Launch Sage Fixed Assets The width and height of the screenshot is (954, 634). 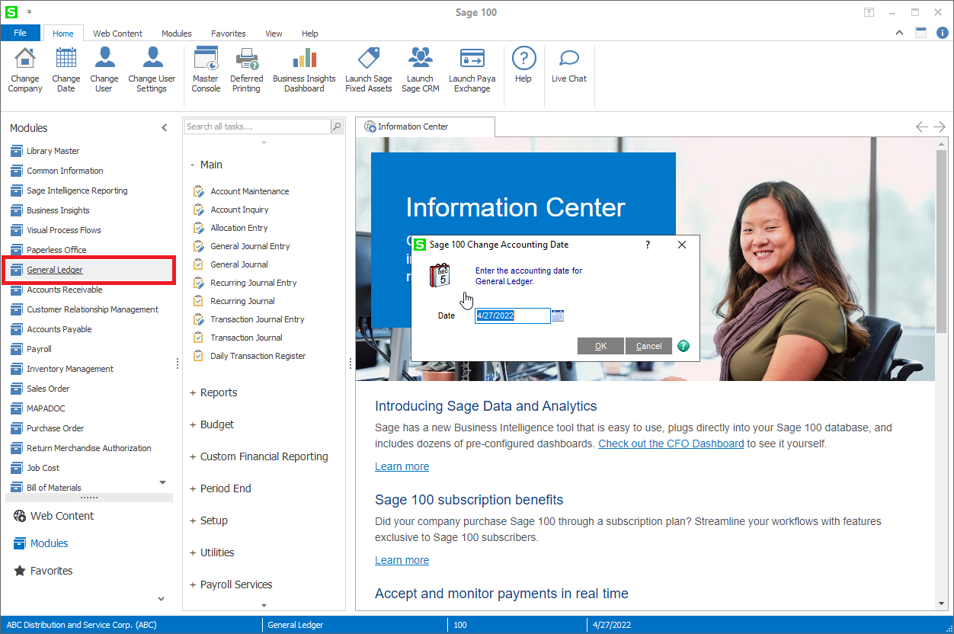369,69
